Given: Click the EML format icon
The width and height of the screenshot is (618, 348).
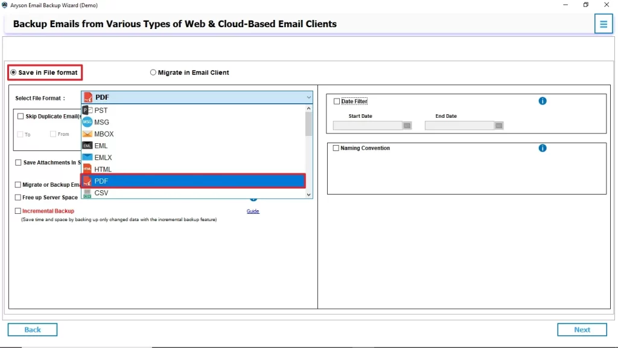Looking at the screenshot, I should (87, 146).
